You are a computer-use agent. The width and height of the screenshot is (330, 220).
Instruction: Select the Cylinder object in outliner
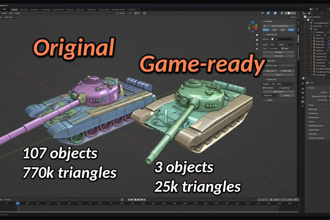(x=319, y=51)
